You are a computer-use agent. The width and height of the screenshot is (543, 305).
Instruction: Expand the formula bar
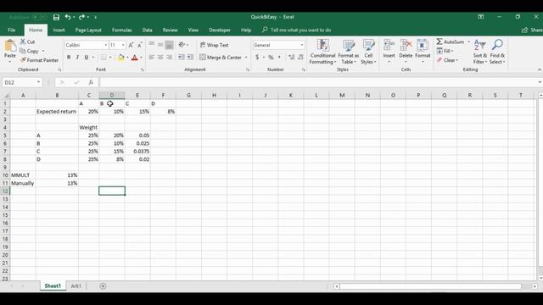tap(540, 82)
